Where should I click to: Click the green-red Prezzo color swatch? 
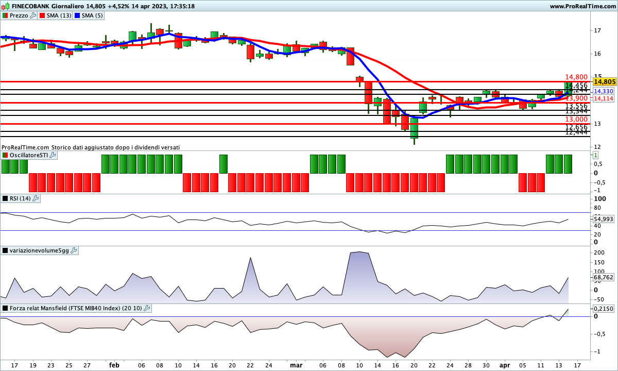pyautogui.click(x=5, y=15)
